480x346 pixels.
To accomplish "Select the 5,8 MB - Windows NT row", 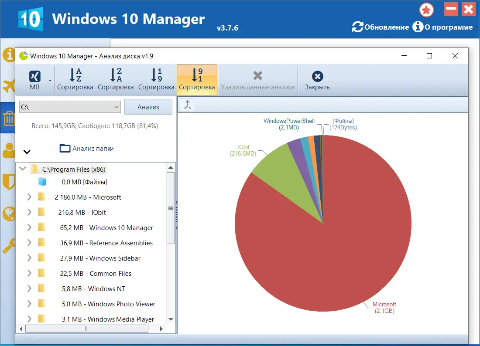I will 93,289.
